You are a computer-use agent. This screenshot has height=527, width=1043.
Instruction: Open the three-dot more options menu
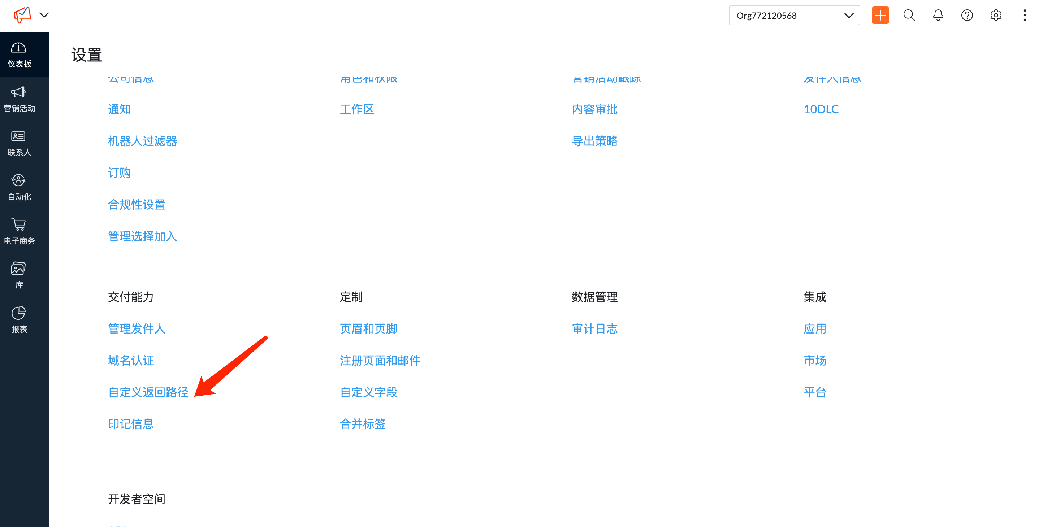click(x=1024, y=16)
